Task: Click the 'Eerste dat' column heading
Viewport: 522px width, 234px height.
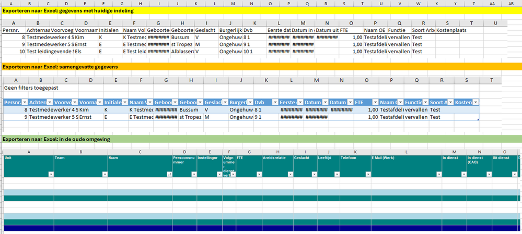Action: [x=279, y=30]
